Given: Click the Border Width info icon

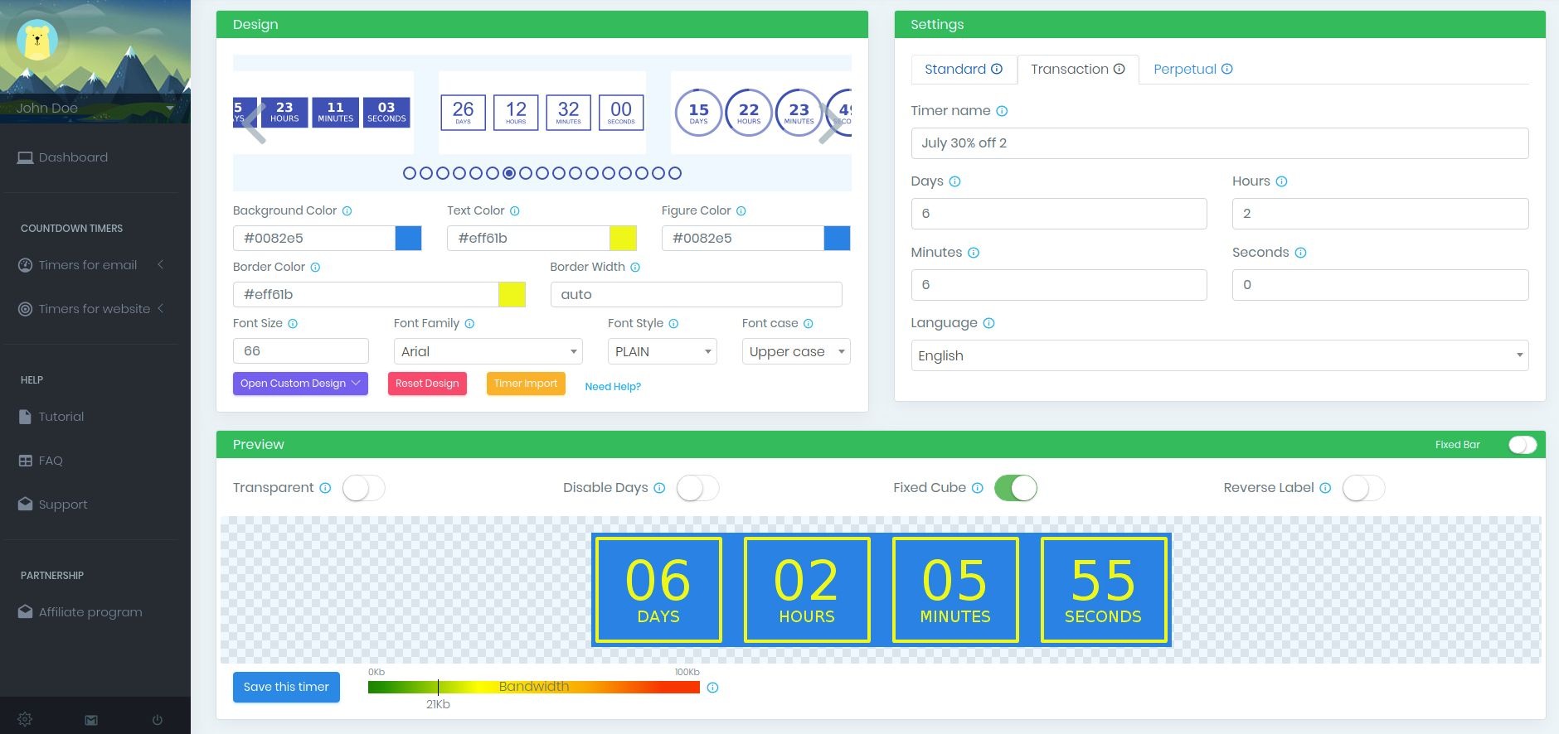Looking at the screenshot, I should click(x=635, y=268).
